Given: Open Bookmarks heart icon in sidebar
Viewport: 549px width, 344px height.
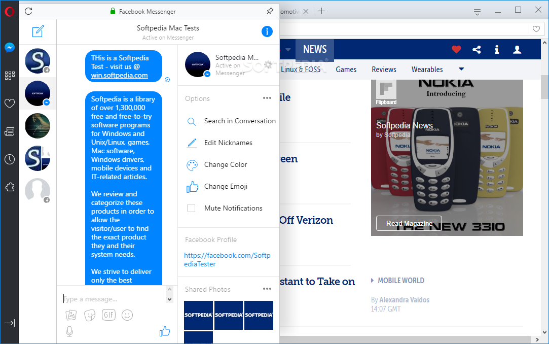Looking at the screenshot, I should [10, 104].
